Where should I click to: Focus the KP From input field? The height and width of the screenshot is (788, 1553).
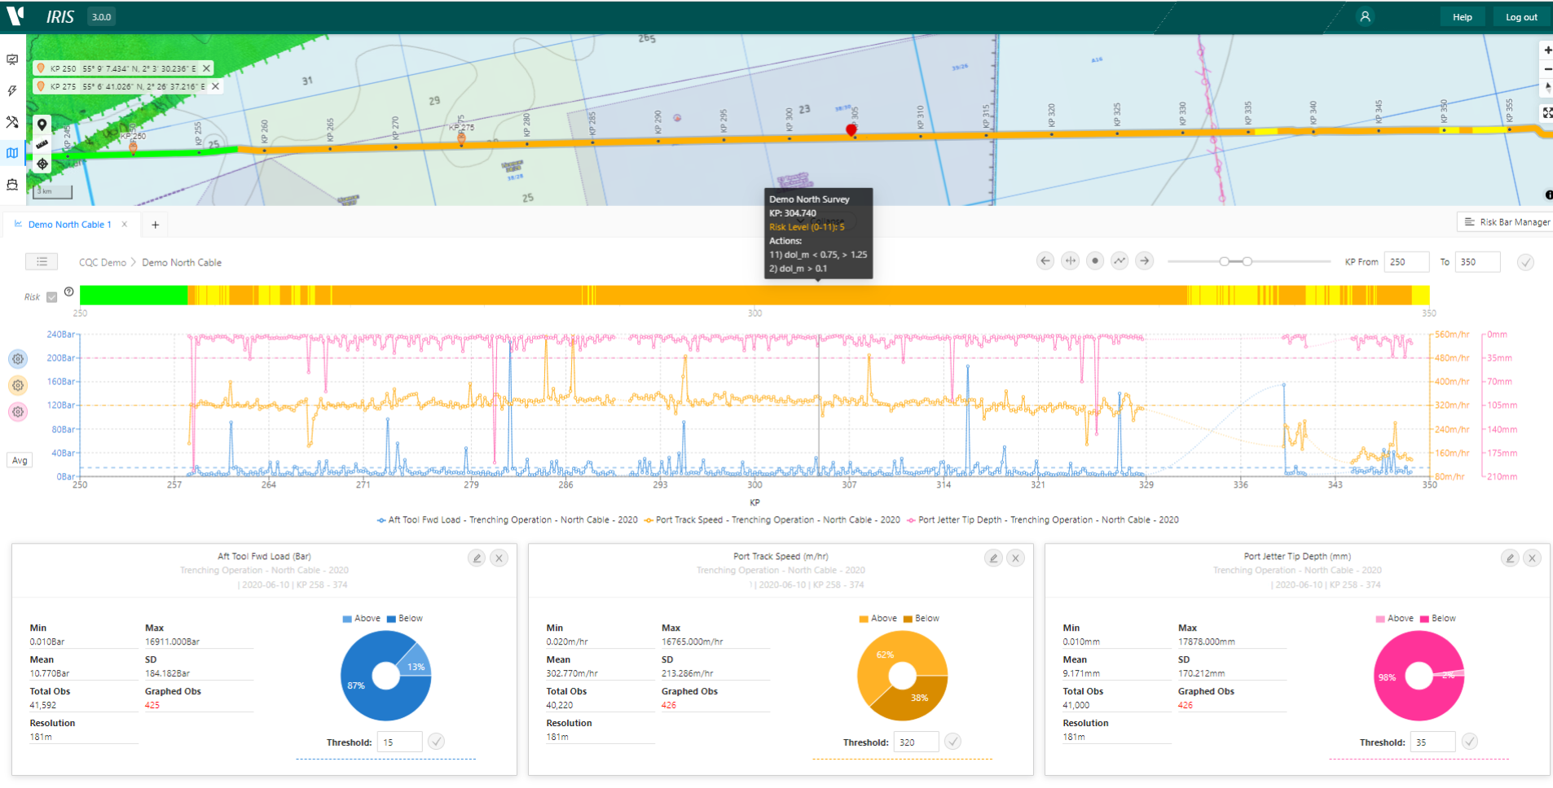tap(1406, 262)
